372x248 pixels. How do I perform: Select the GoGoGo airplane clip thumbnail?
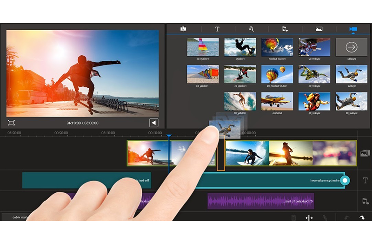click(x=277, y=101)
